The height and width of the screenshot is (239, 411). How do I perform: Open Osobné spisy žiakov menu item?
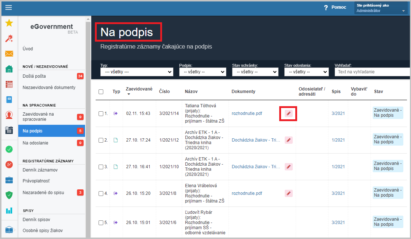click(51, 231)
